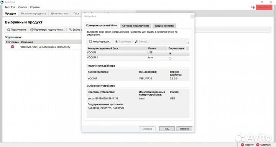Image resolution: width=276 pixels, height=147 pixels.
Task: Click the Коммуникационный блок column header
Action: pos(117,48)
